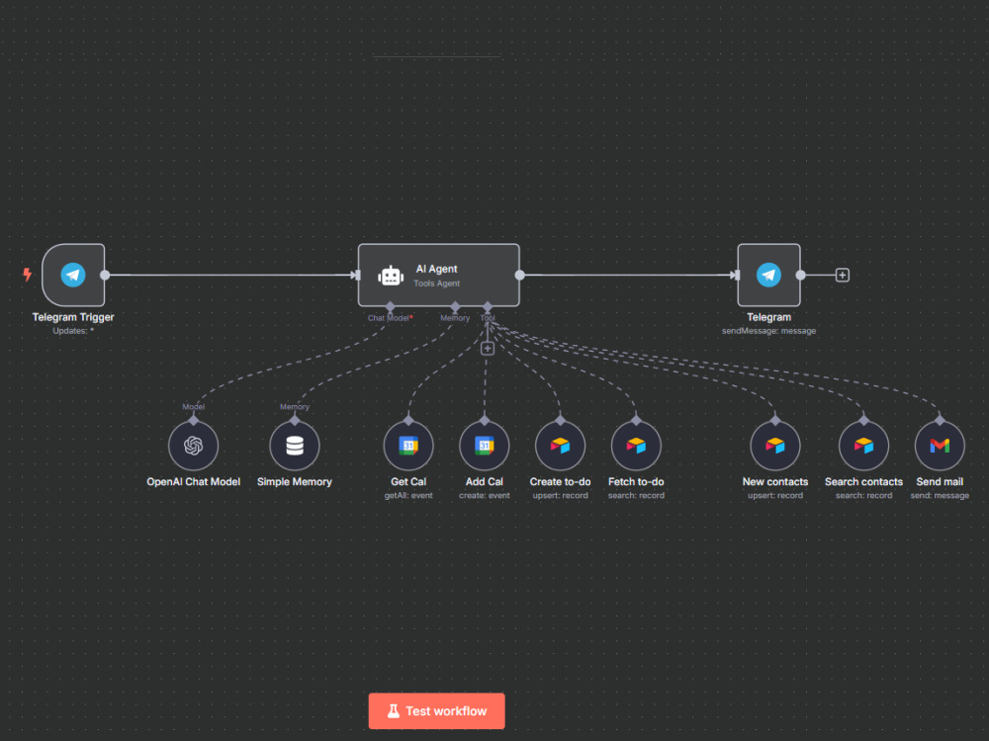989x741 pixels.
Task: Click the Tool connector on AI Agent
Action: (488, 307)
